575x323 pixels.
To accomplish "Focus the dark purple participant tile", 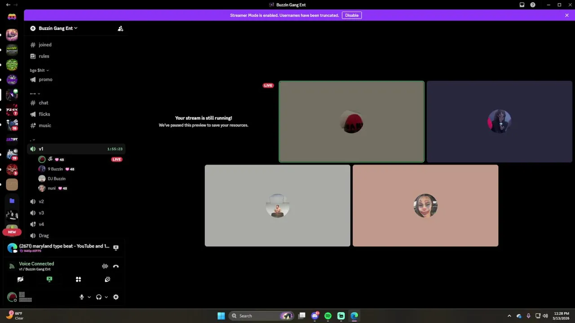I will pos(500,122).
